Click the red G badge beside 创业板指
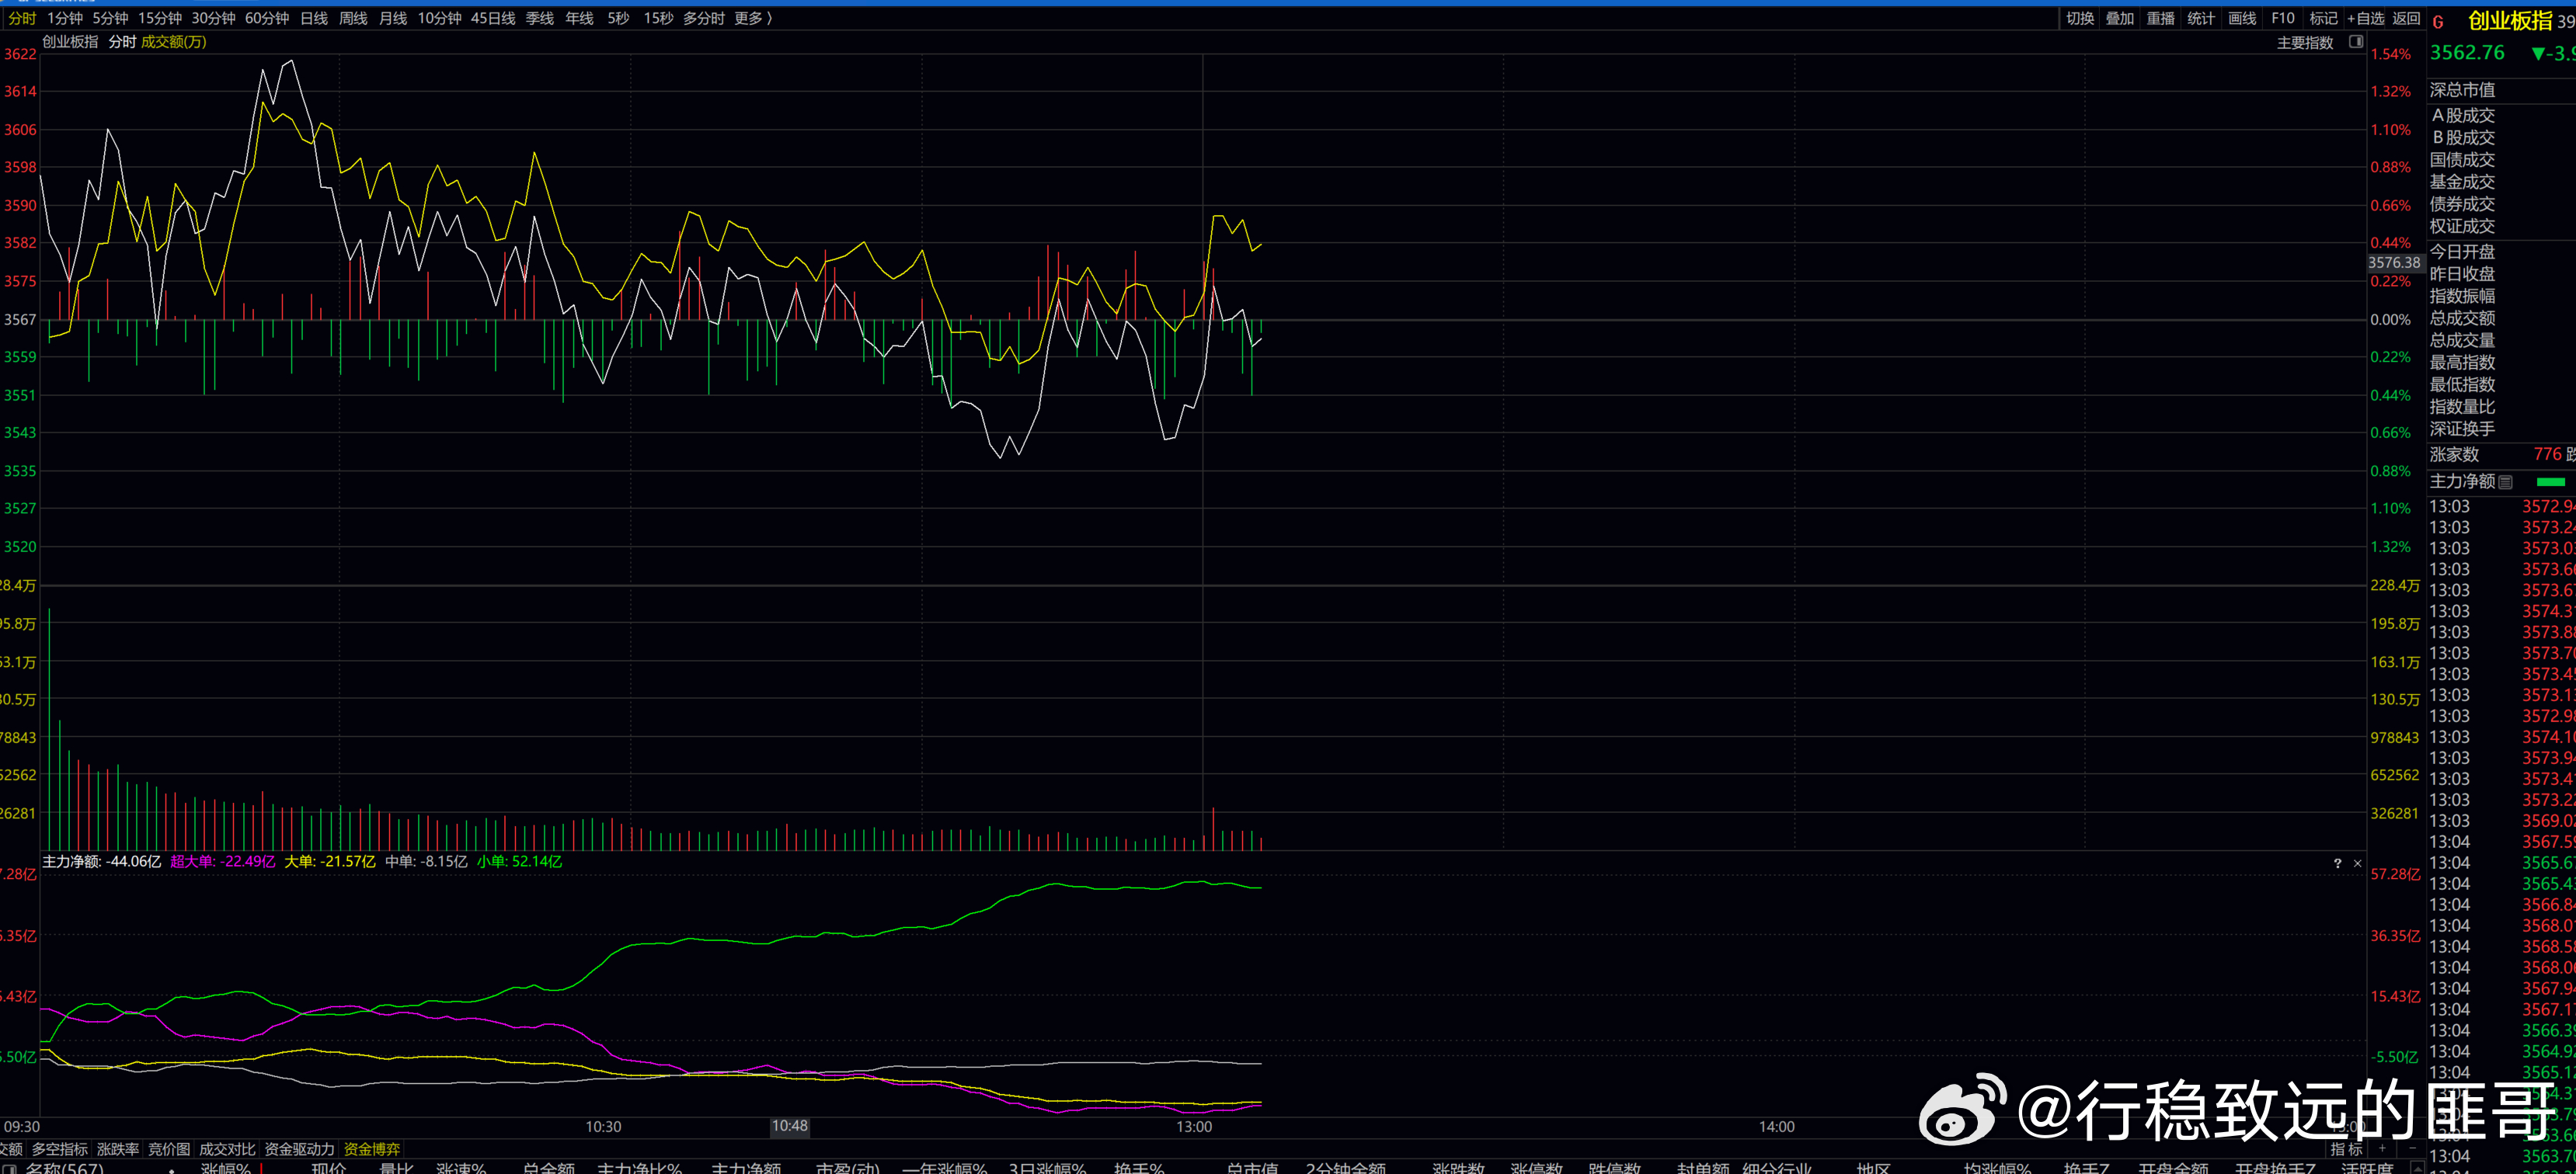Image resolution: width=2576 pixels, height=1174 pixels. click(2438, 22)
